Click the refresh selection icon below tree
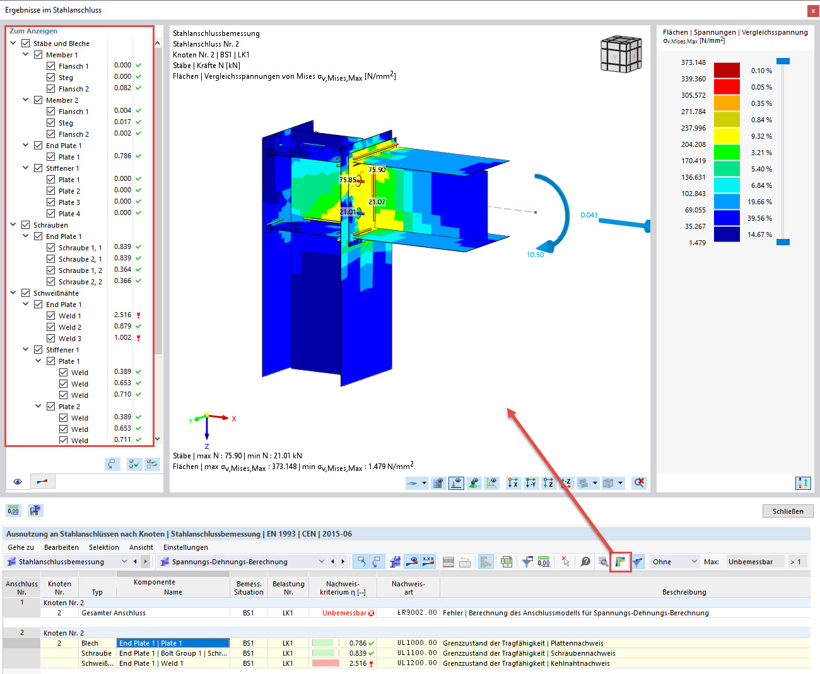The height and width of the screenshot is (674, 820). pos(152,464)
